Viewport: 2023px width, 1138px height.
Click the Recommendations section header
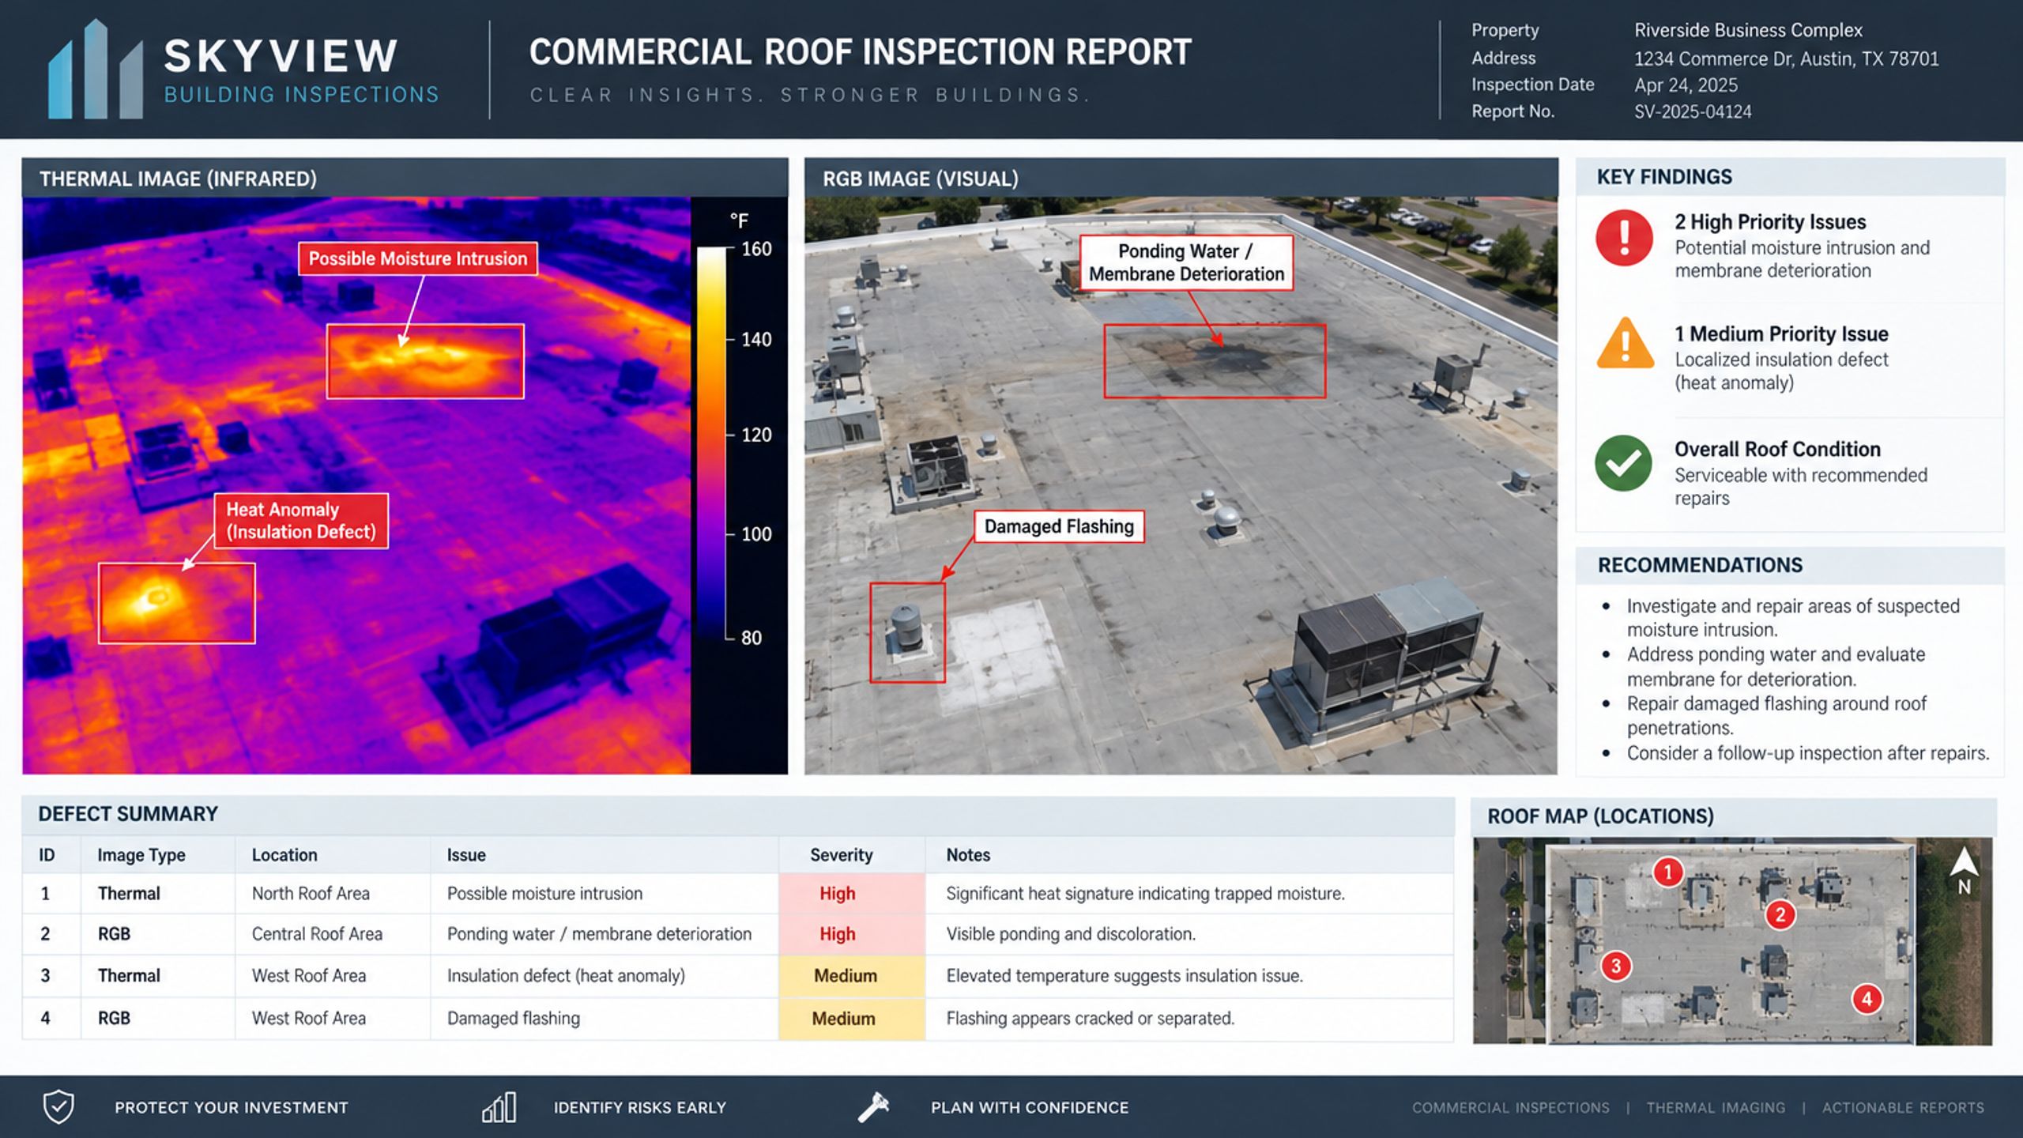pos(1790,566)
